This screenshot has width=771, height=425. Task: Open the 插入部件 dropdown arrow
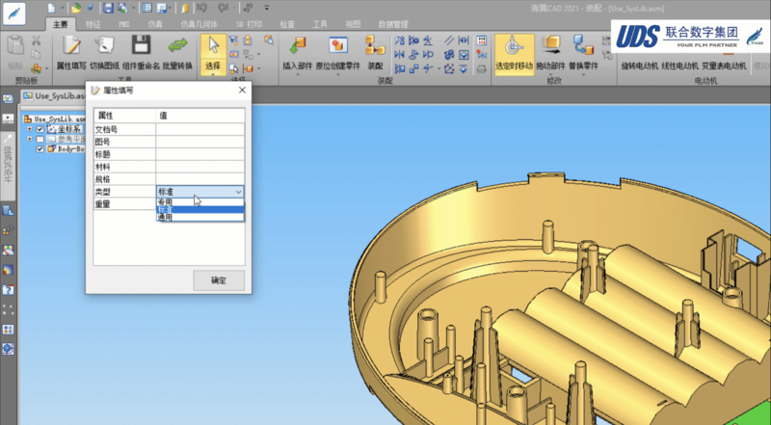click(x=297, y=75)
